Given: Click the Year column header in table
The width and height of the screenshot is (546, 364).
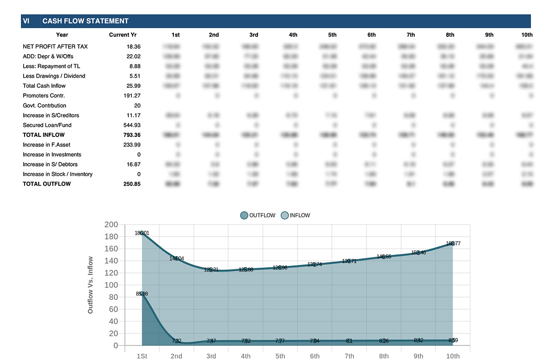Looking at the screenshot, I should pos(62,35).
